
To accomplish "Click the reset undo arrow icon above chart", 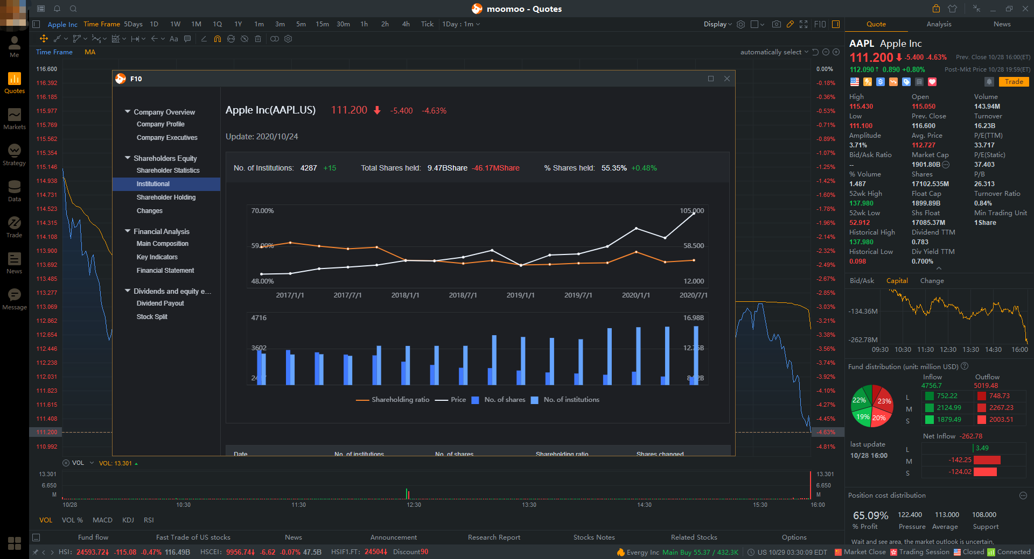I will point(815,52).
